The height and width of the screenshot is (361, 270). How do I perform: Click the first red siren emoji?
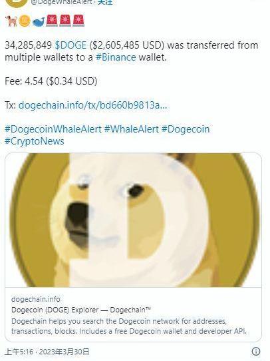point(52,21)
